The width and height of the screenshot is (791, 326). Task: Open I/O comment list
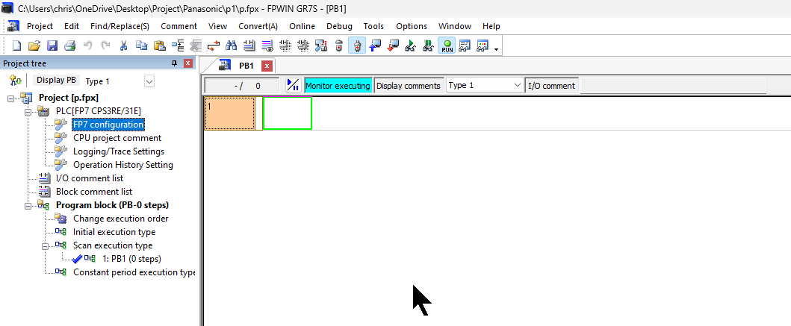[x=90, y=178]
